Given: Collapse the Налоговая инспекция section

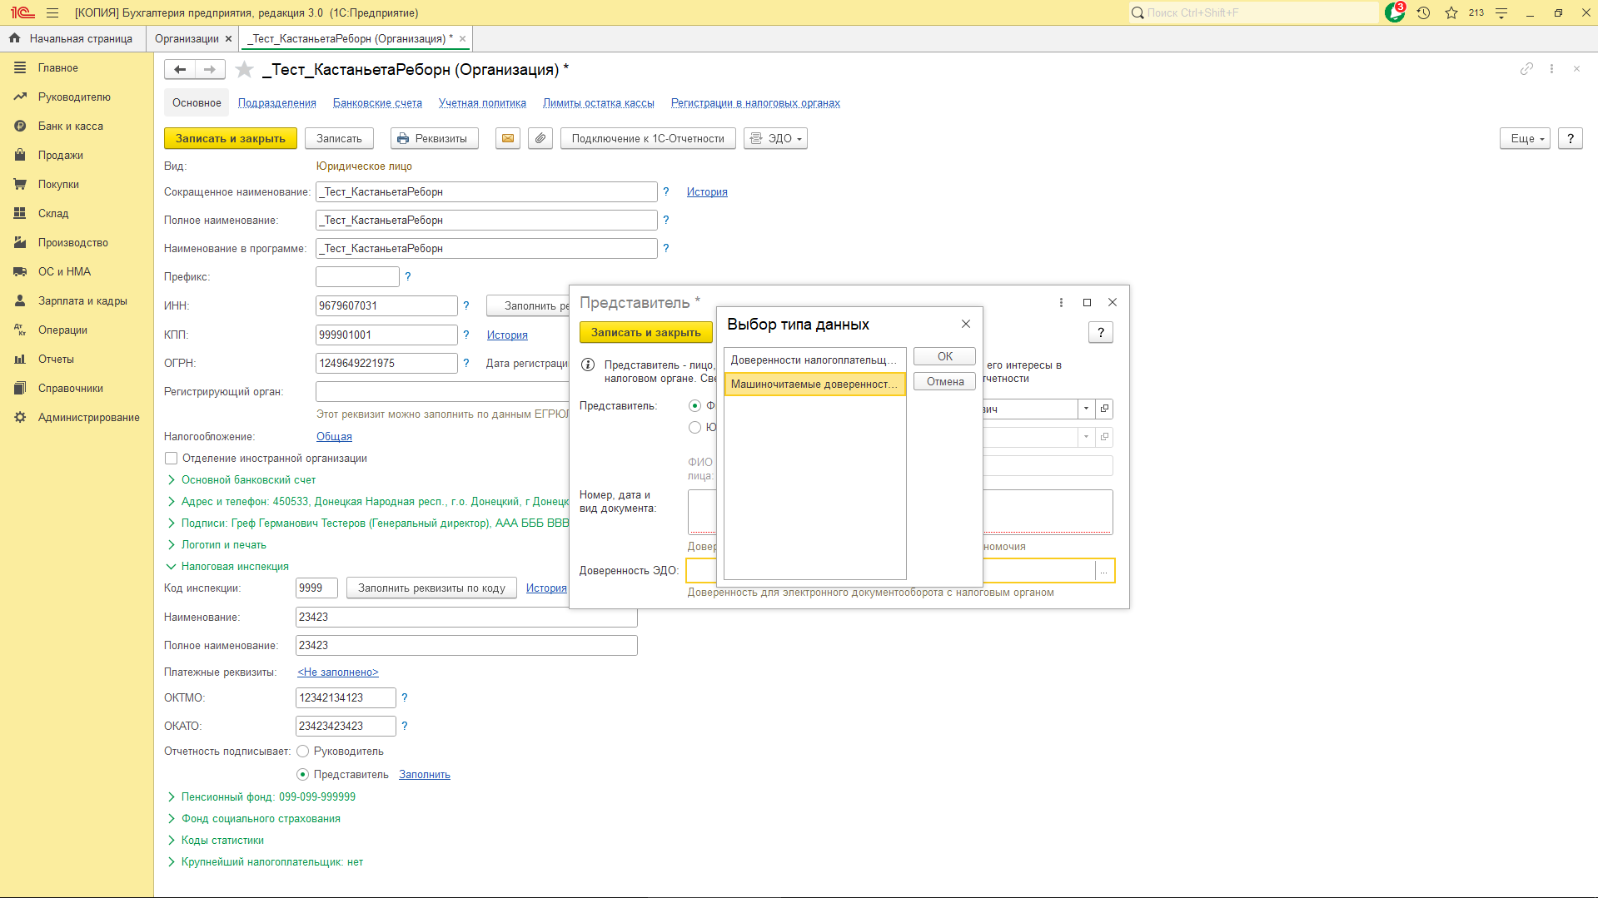Looking at the screenshot, I should 227,566.
